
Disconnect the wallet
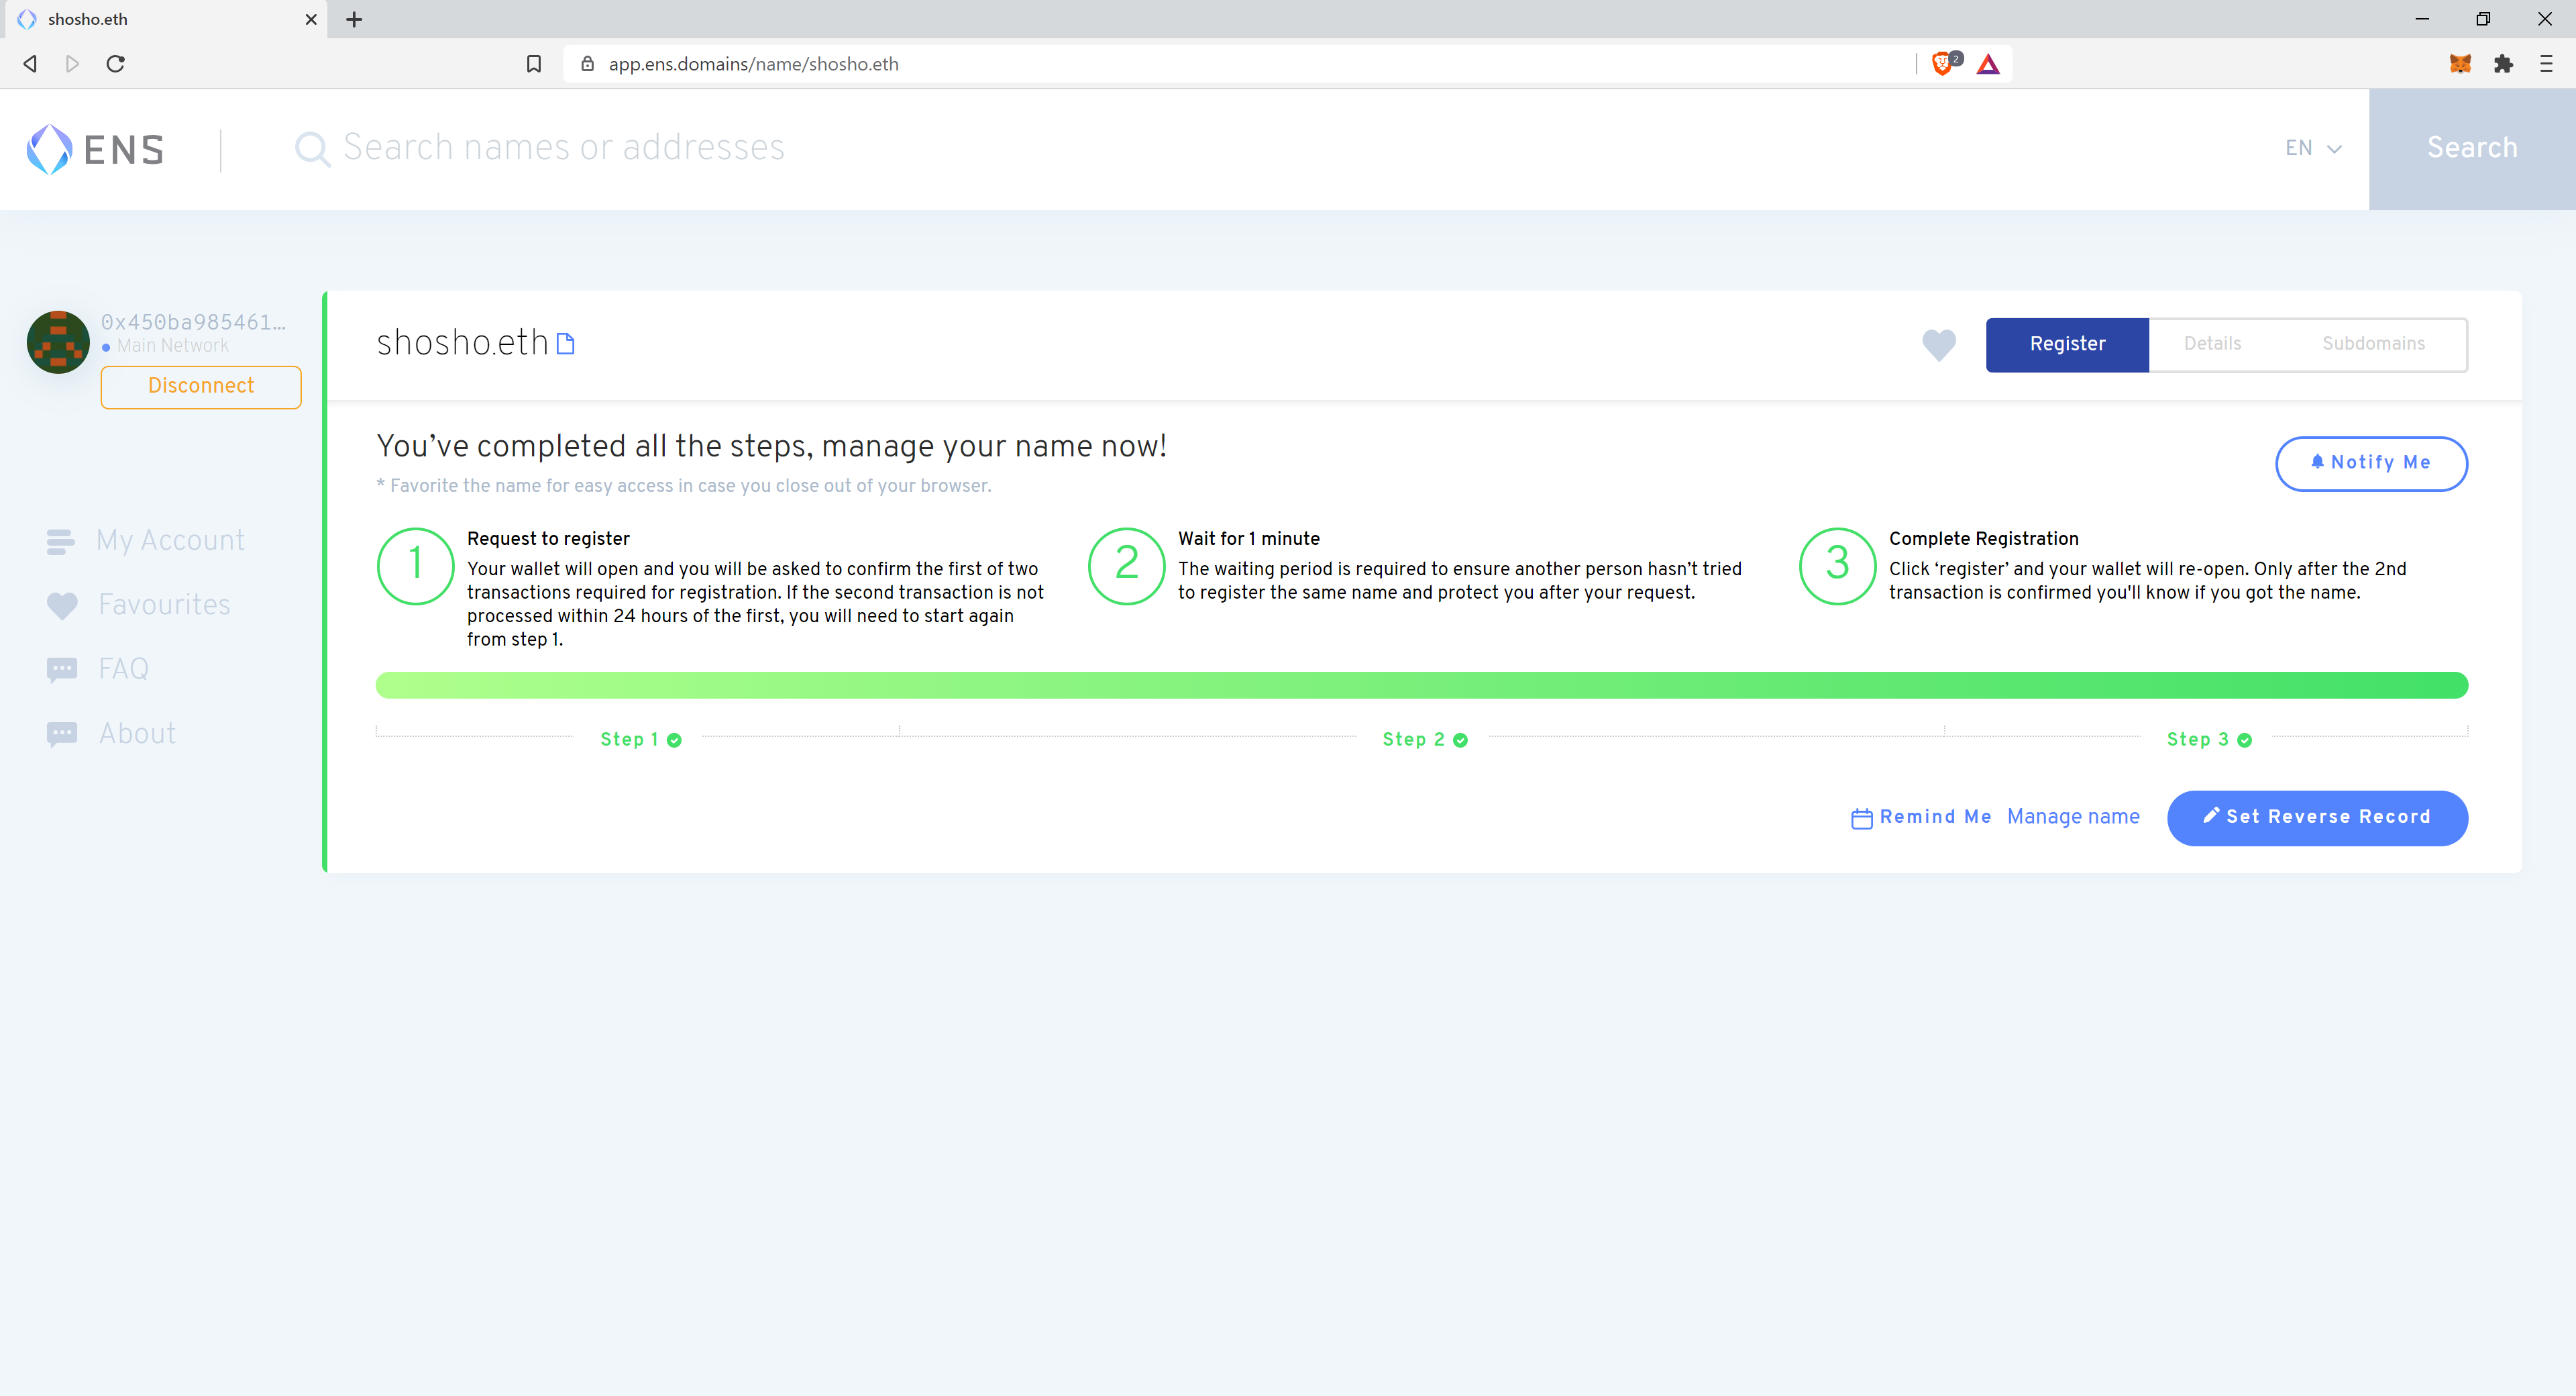(201, 387)
